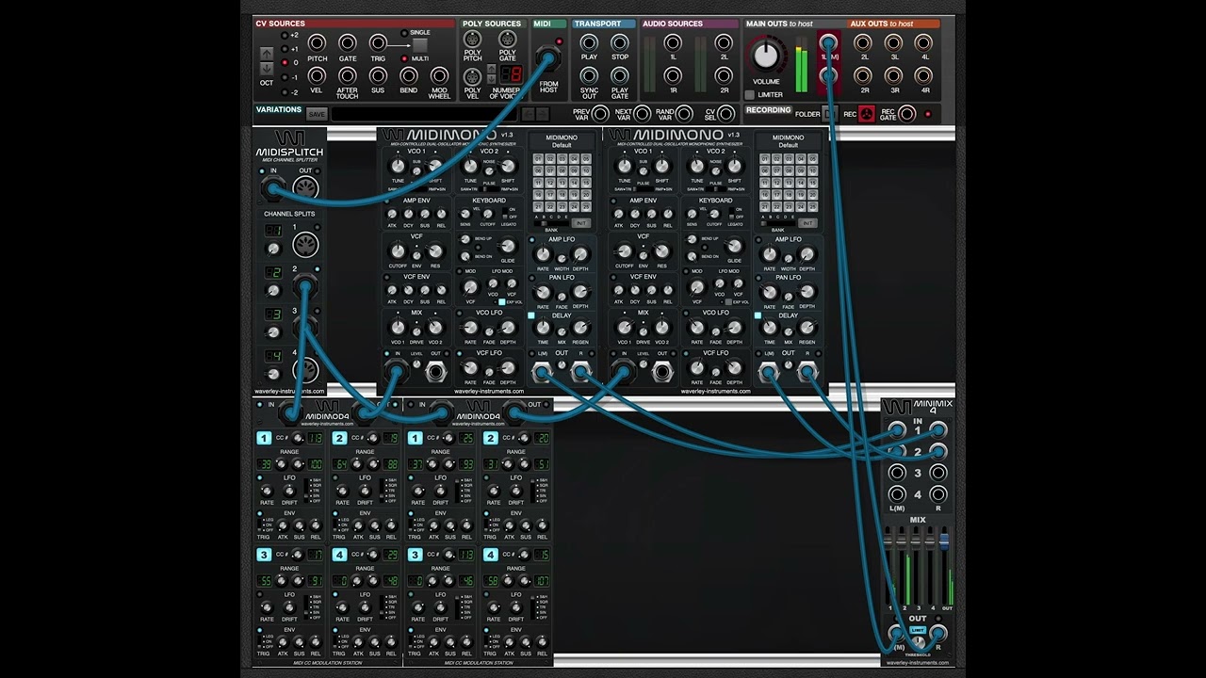Click MIDISPLITCH channel 1 MIDI out jack

coord(304,246)
